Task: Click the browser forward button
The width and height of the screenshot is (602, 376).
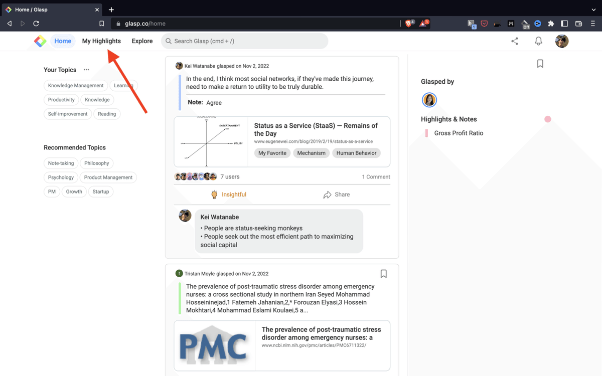Action: click(23, 24)
